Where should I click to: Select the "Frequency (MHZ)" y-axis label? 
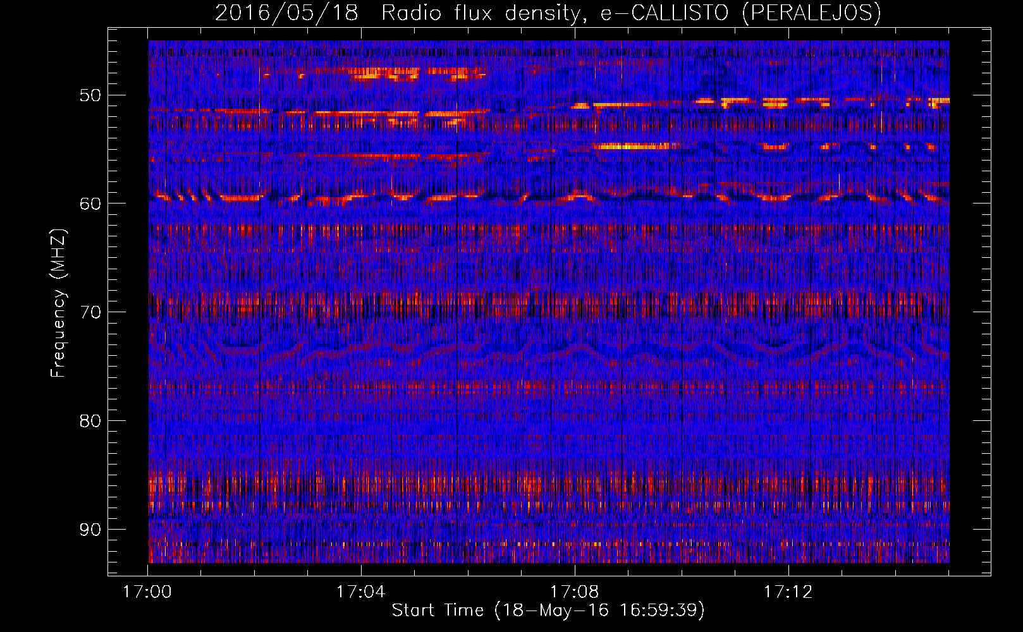coord(58,303)
